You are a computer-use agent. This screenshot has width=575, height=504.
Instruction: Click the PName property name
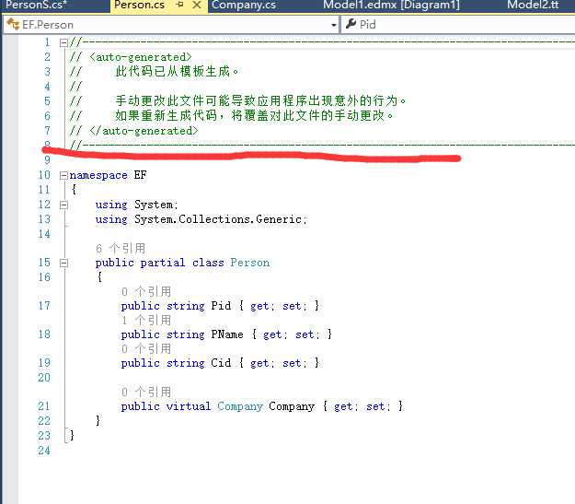click(227, 334)
